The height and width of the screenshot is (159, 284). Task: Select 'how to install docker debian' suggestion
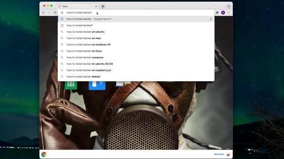click(x=136, y=76)
